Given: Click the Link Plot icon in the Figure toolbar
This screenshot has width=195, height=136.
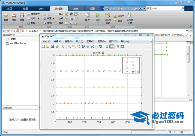Looking at the screenshot, I should point(101,47).
